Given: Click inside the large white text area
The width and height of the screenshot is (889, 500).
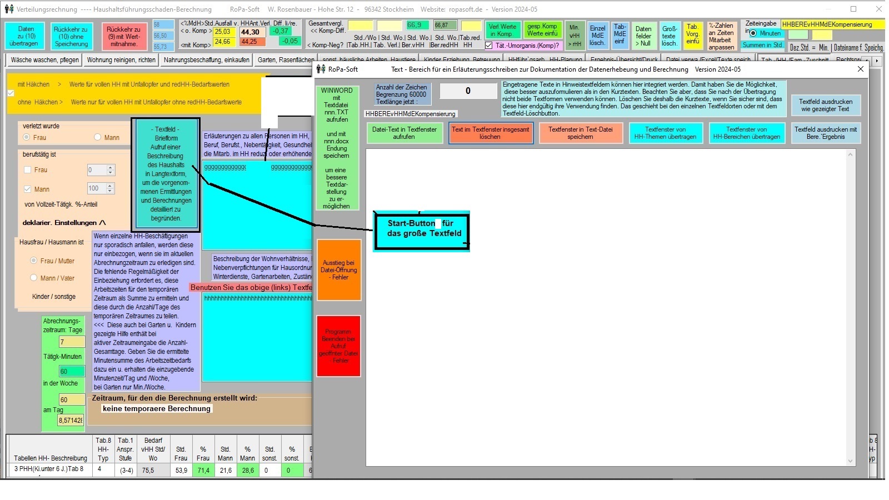Looking at the screenshot, I should 606,307.
